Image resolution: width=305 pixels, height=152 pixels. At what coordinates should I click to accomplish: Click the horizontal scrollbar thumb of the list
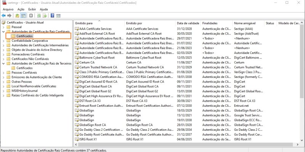tap(186, 144)
